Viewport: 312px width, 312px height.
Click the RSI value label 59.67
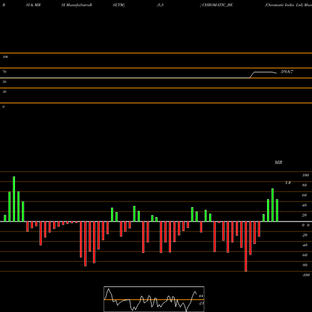coord(287,72)
